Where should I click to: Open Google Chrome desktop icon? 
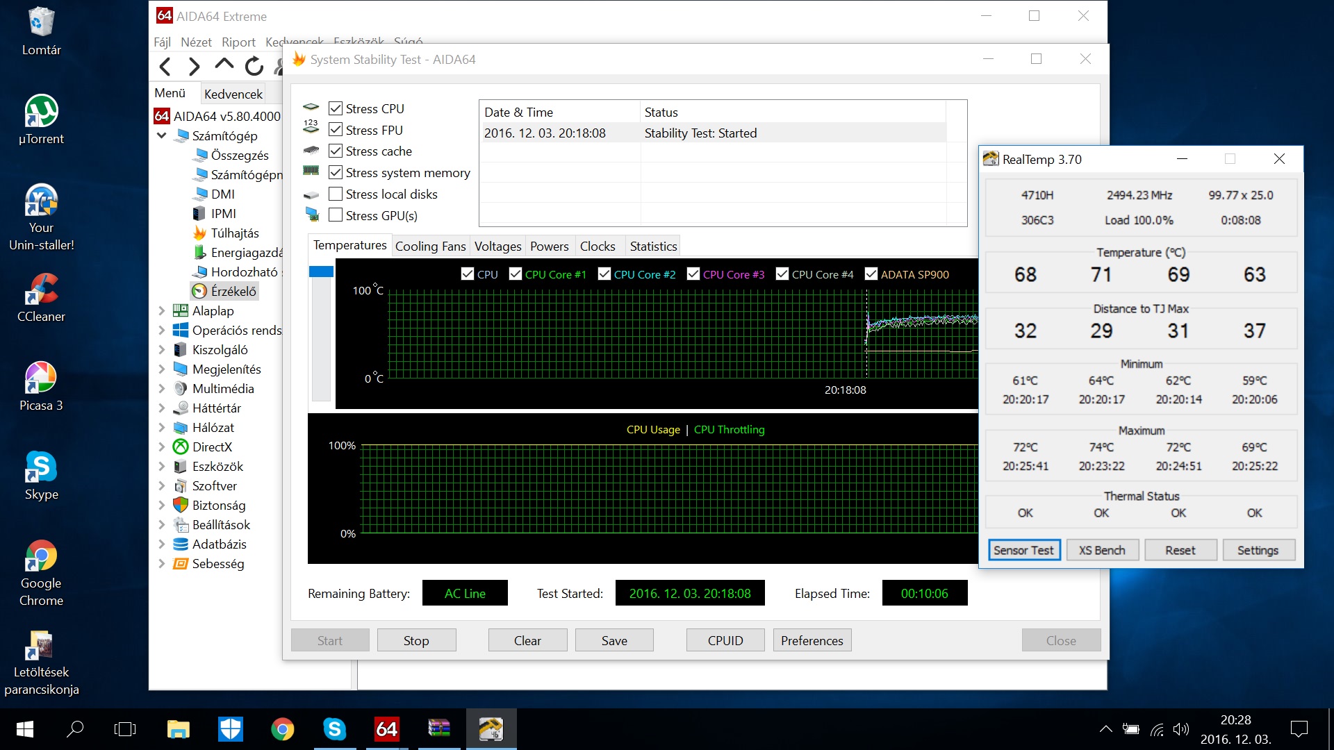pyautogui.click(x=41, y=572)
